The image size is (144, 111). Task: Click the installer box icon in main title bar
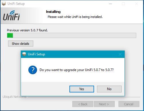(x=4, y=4)
